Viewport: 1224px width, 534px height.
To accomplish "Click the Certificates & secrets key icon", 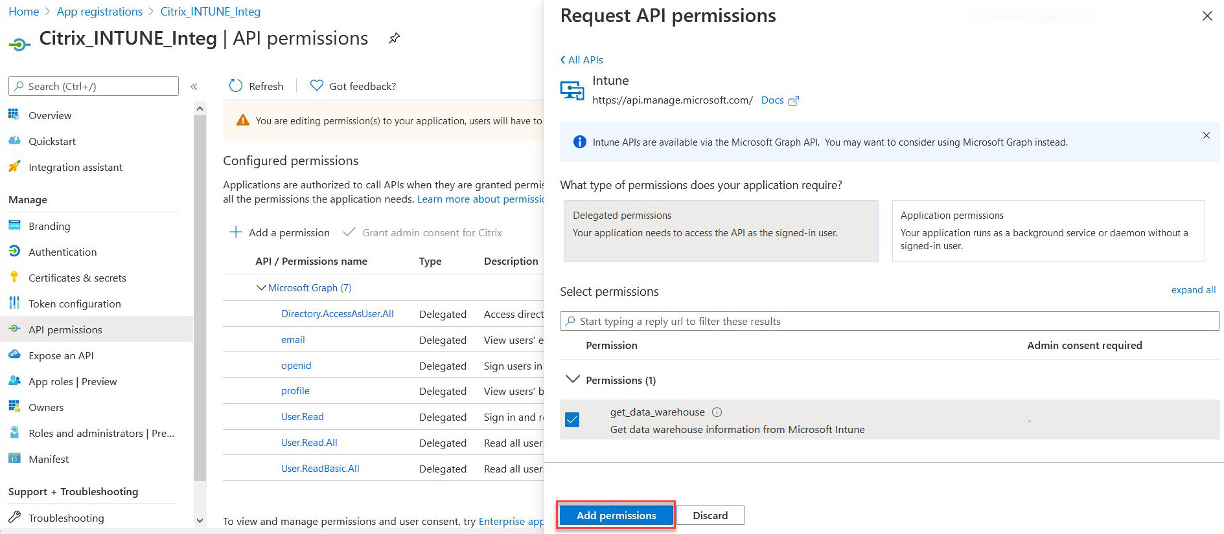I will [x=14, y=277].
